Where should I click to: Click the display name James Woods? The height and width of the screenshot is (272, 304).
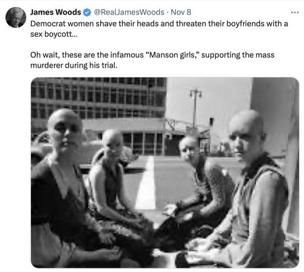[x=55, y=12]
